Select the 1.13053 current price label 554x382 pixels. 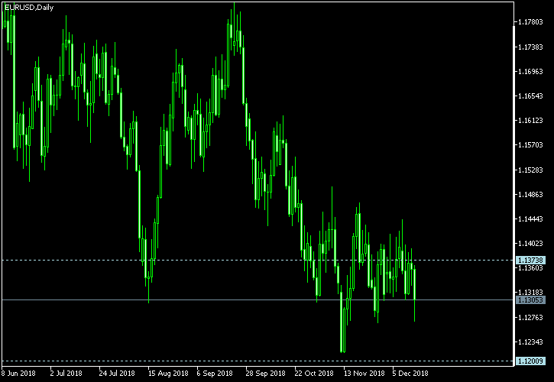530,300
